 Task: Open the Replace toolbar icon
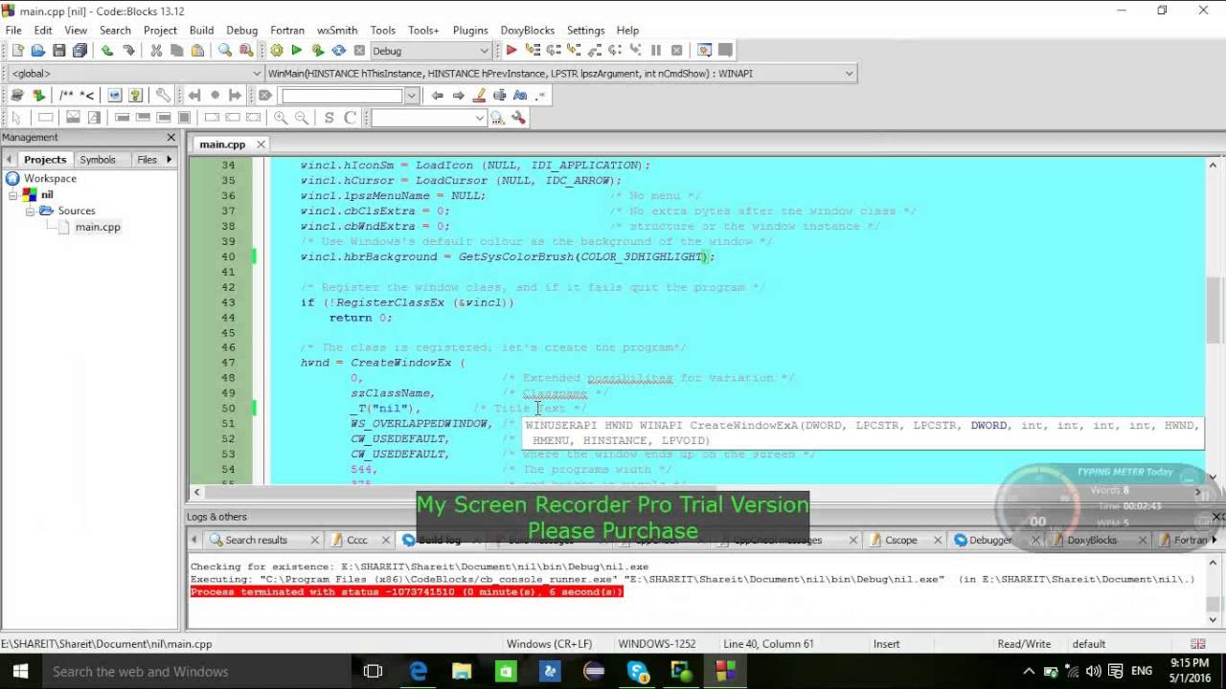click(246, 51)
